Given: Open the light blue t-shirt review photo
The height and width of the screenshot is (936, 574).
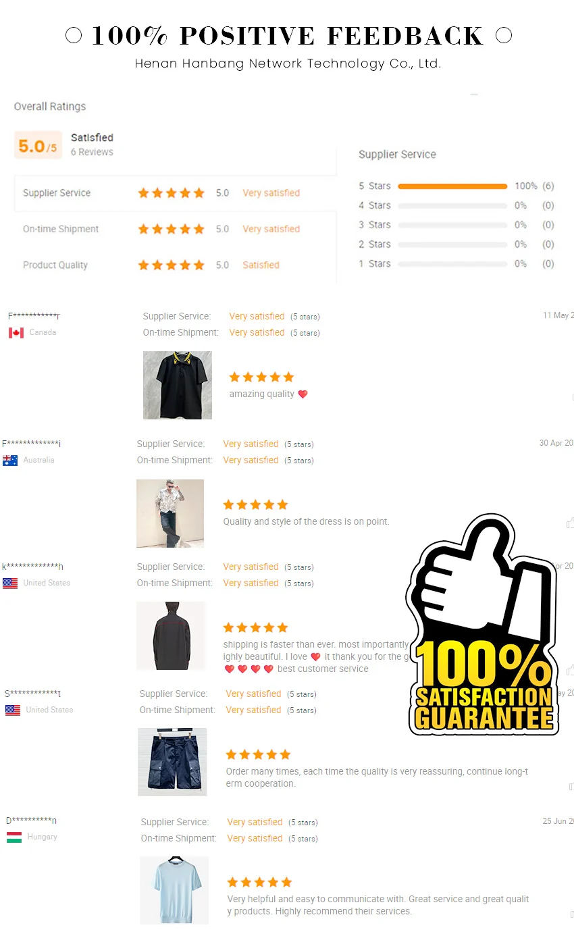Looking at the screenshot, I should 174,890.
